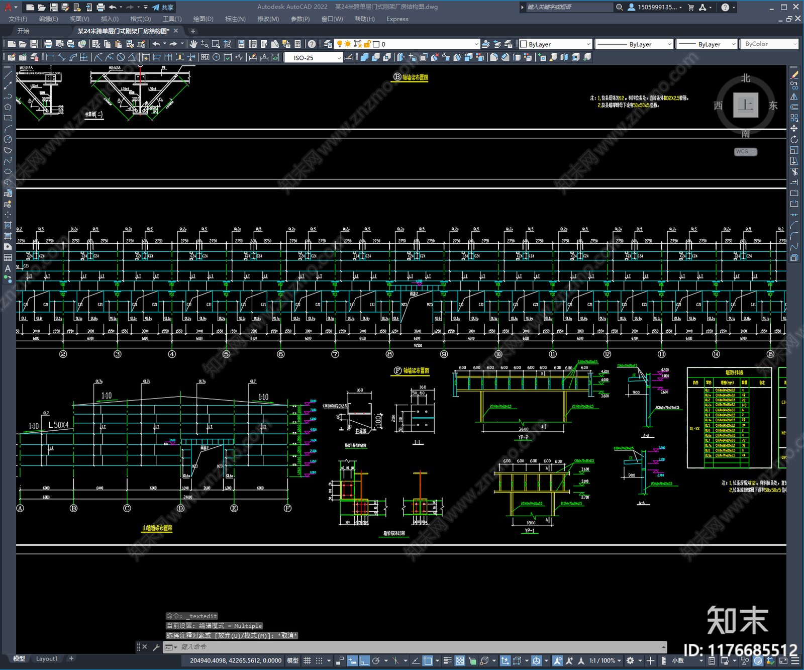The height and width of the screenshot is (670, 804).
Task: Click the WCS coordinate system button
Action: click(x=745, y=152)
